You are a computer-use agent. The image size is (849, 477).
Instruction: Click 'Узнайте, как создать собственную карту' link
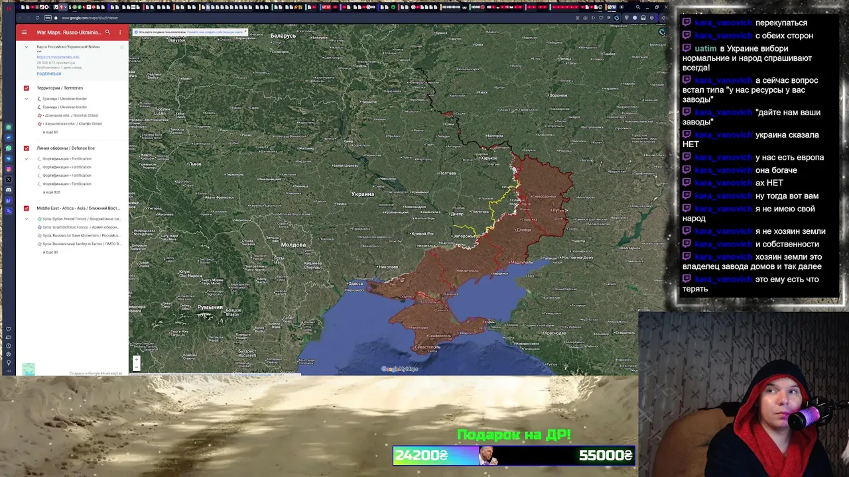point(215,32)
